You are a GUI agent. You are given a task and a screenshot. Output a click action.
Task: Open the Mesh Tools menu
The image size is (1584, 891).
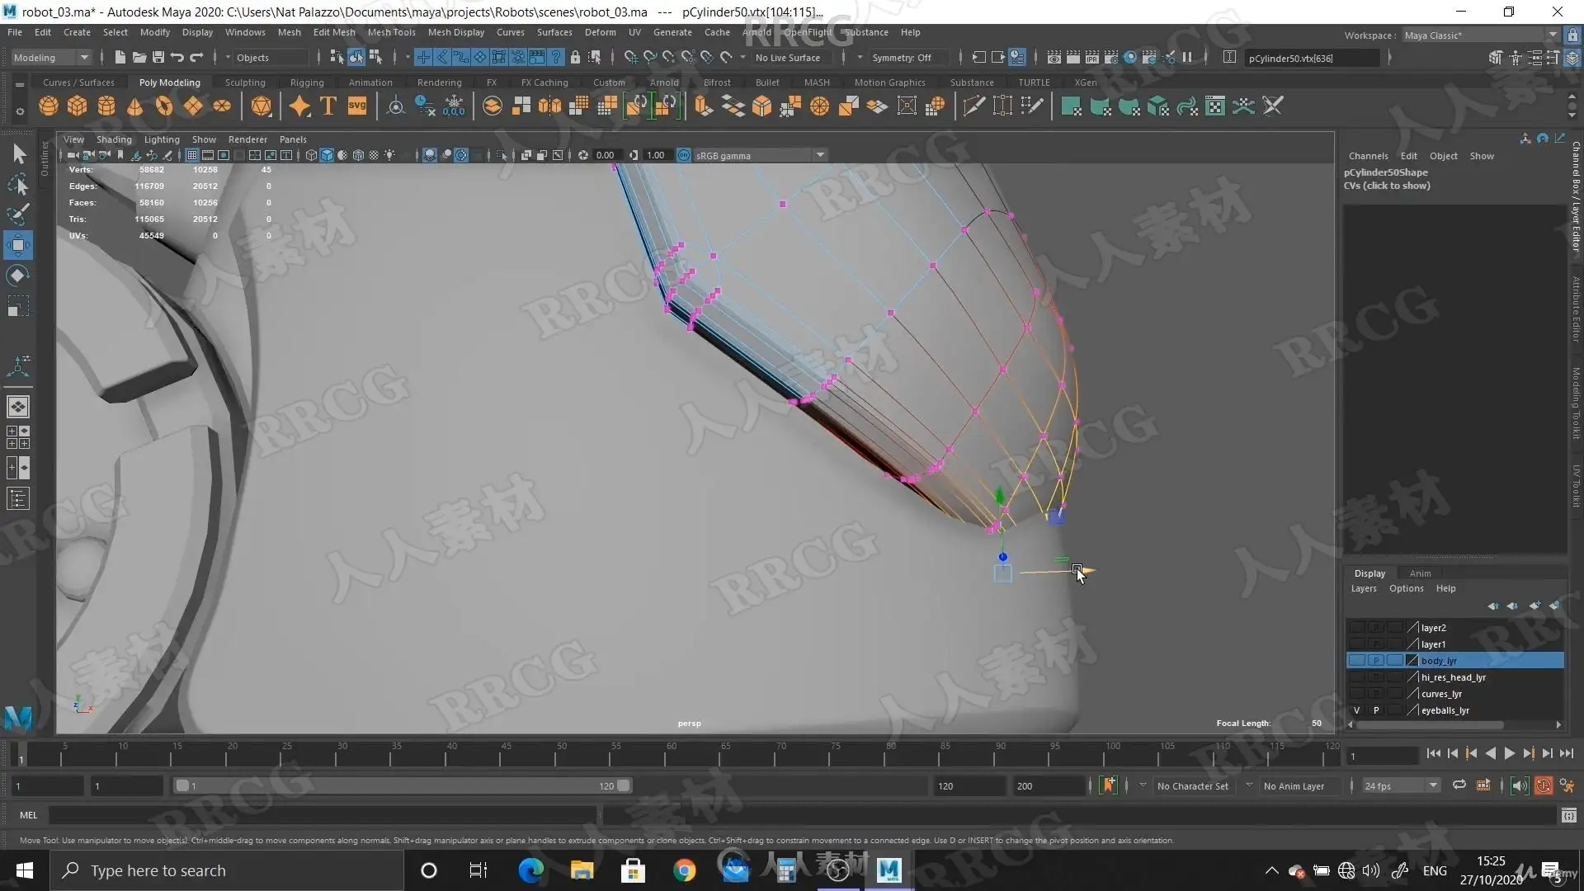pyautogui.click(x=391, y=32)
